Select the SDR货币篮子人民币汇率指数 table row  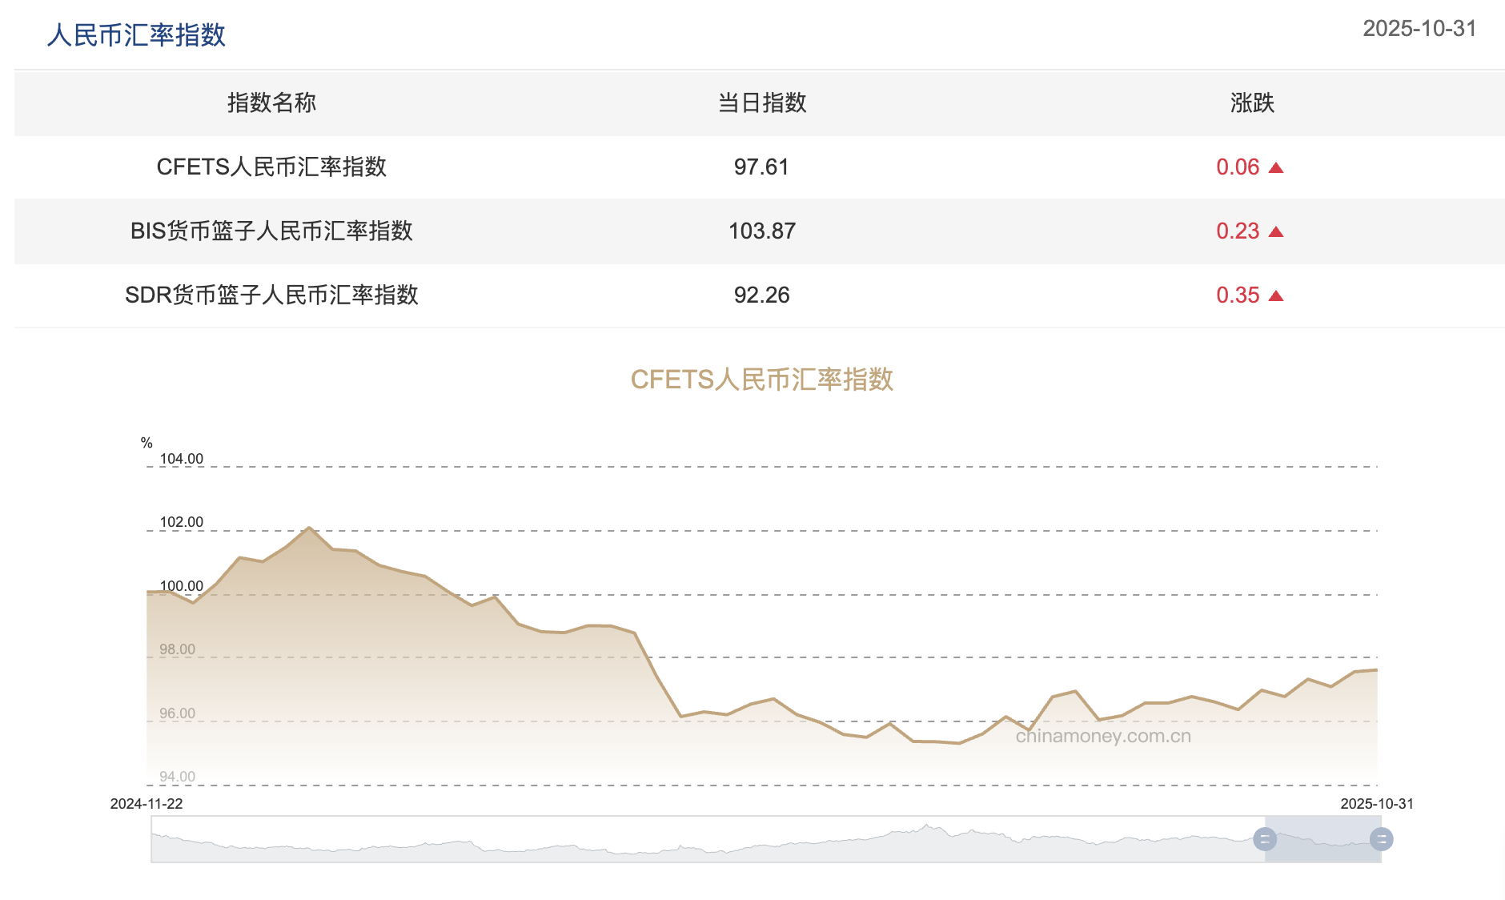752,295
